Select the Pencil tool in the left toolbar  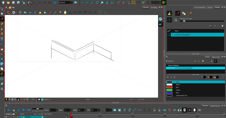[x=2, y=24]
